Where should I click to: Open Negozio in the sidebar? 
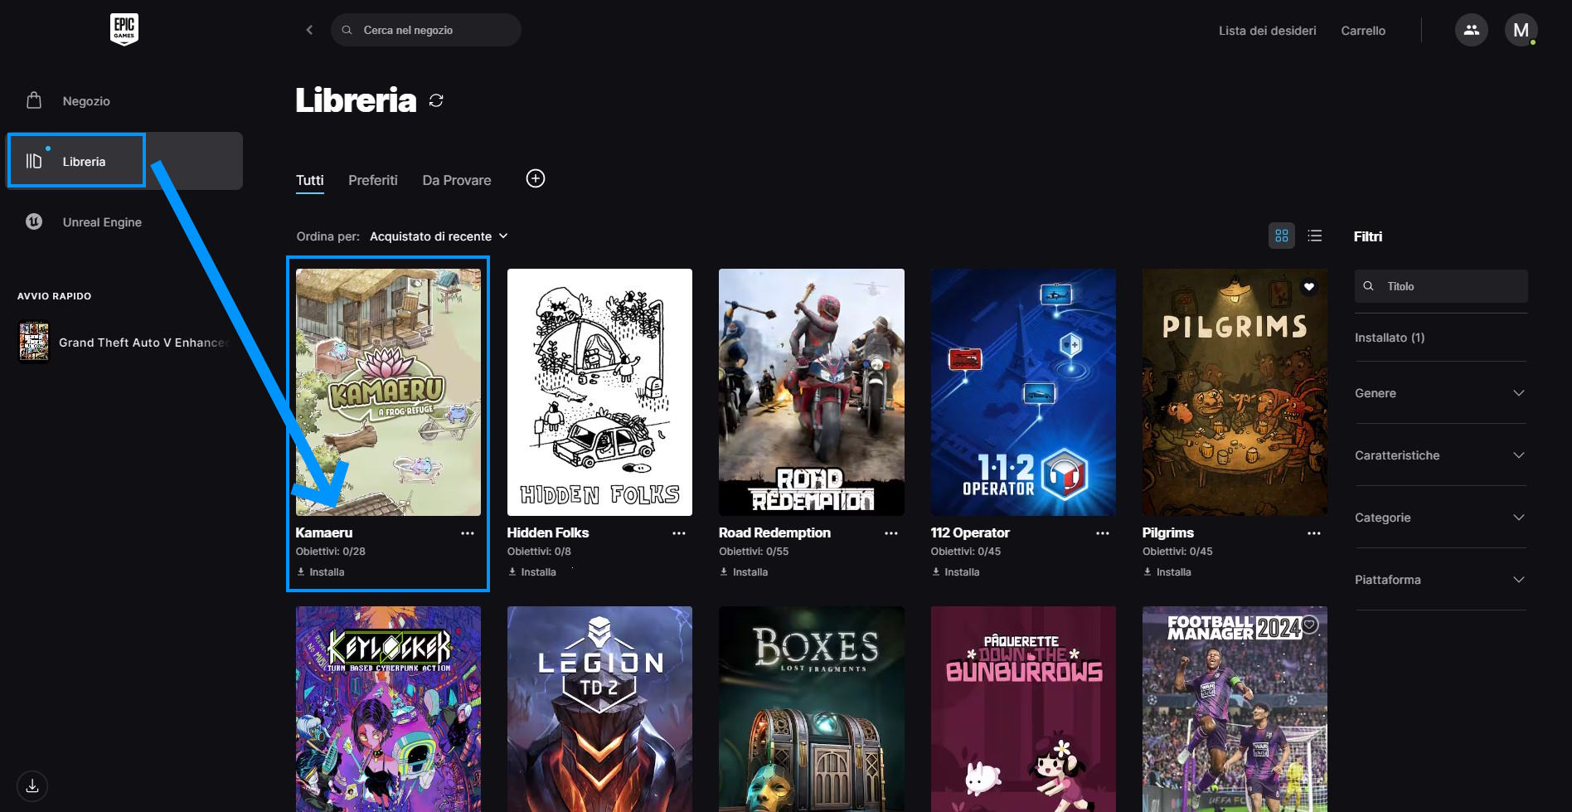124,101
